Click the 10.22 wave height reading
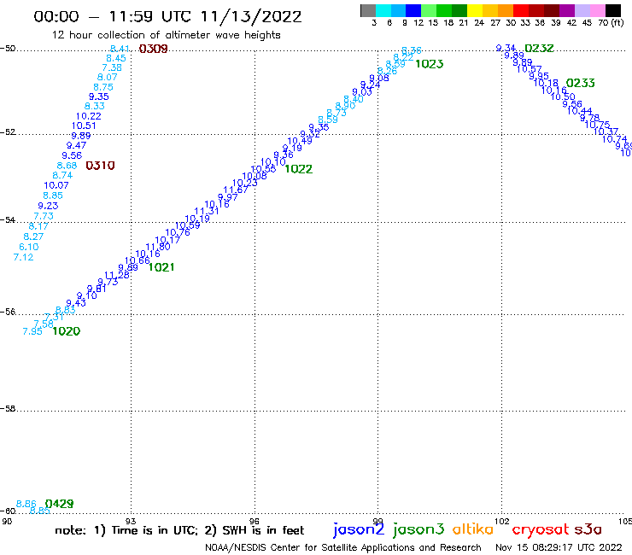This screenshot has width=632, height=555. tap(88, 116)
